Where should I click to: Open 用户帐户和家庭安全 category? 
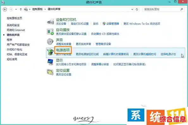(18, 45)
